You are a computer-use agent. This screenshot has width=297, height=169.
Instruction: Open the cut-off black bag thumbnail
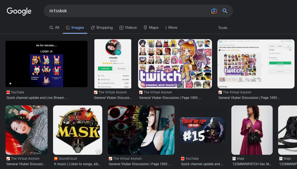coord(287,130)
